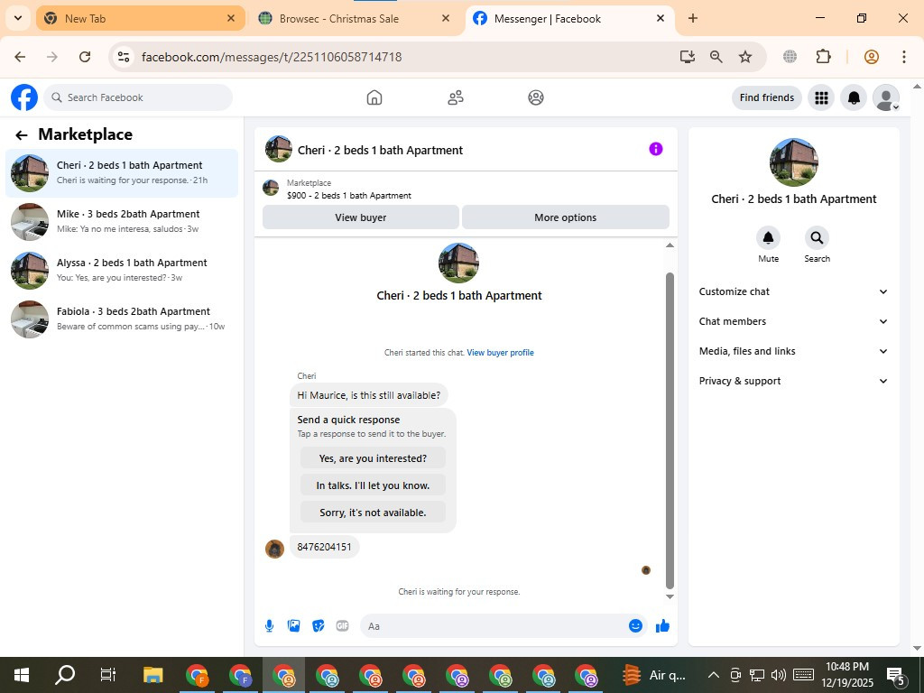This screenshot has height=693, width=924.
Task: Open conversation information purple icon
Action: point(656,149)
